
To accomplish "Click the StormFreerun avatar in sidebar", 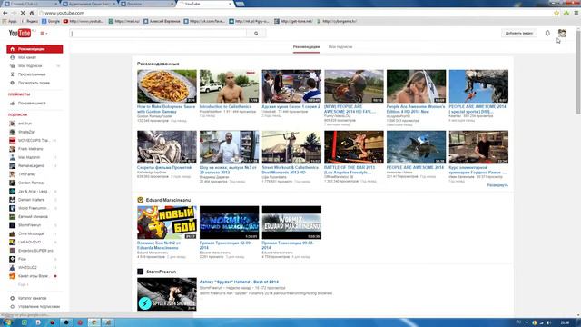I will pos(12,225).
